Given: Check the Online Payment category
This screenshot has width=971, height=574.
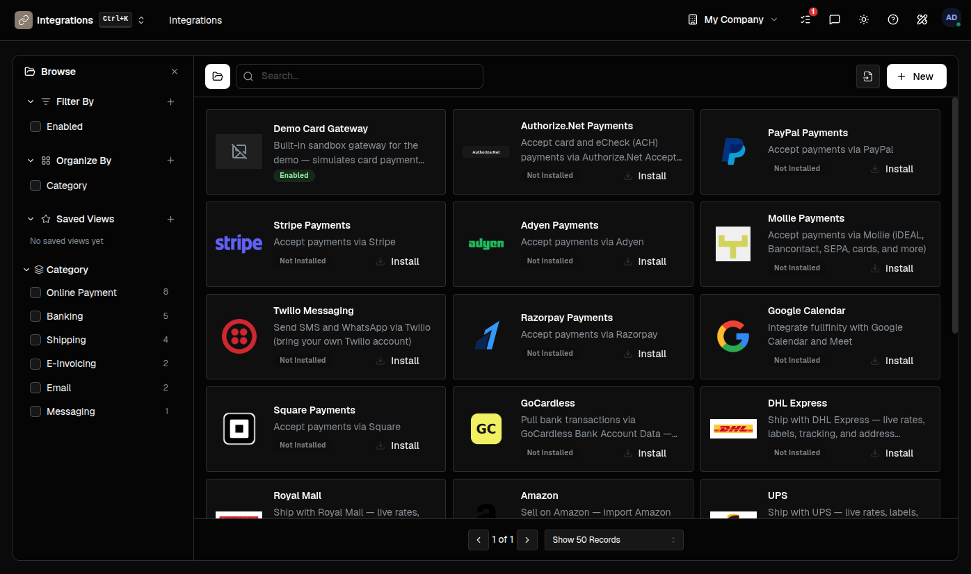Looking at the screenshot, I should pyautogui.click(x=35, y=293).
